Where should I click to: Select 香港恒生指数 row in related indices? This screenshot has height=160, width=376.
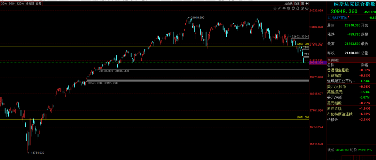352,70
